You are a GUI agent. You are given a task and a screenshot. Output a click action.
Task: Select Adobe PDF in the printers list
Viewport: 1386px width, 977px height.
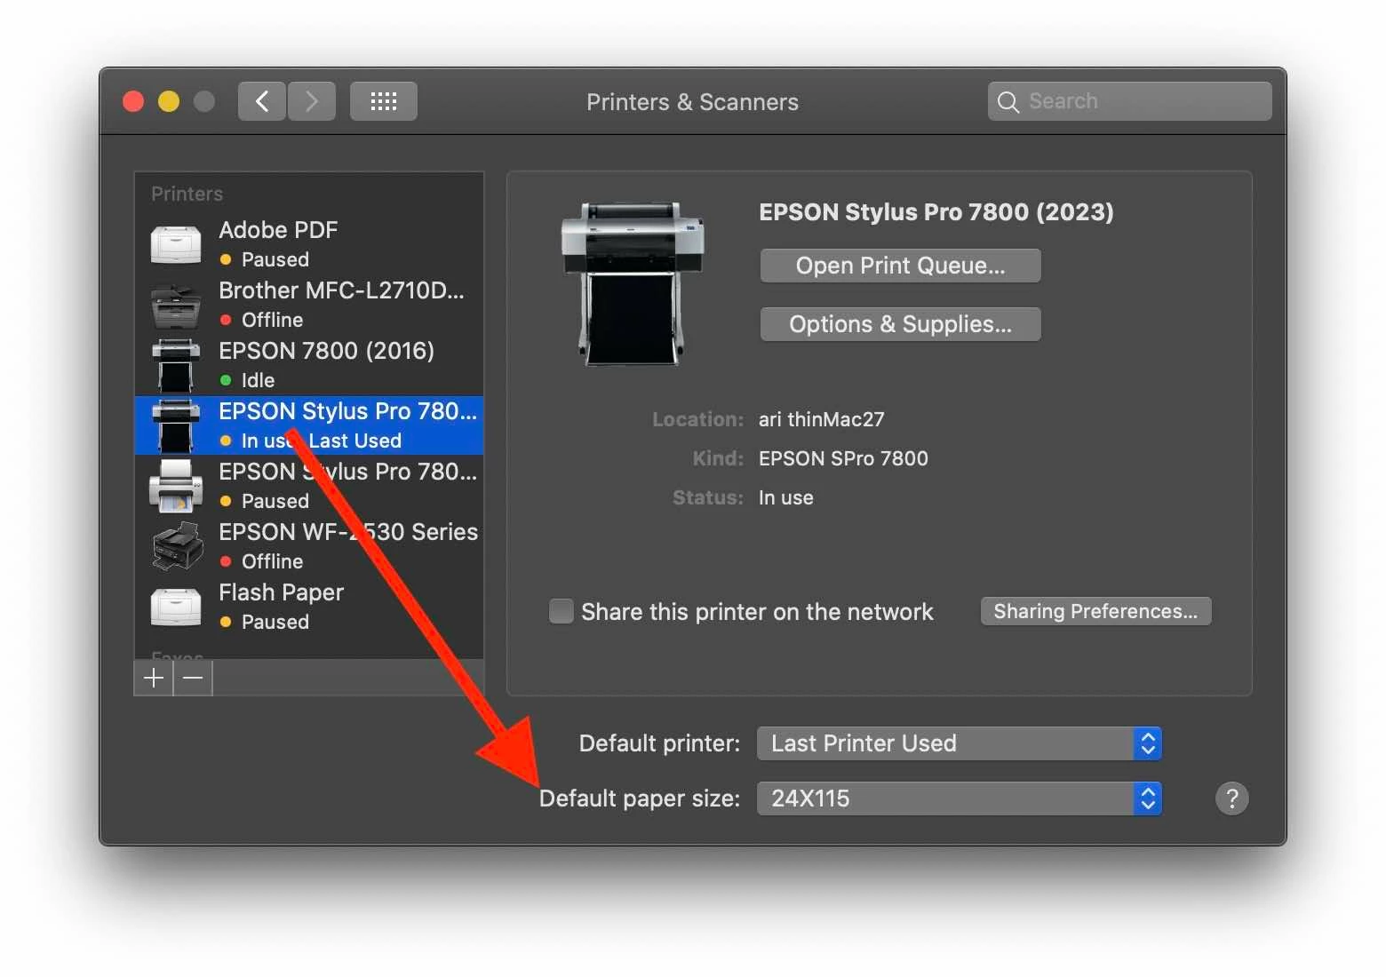point(309,244)
